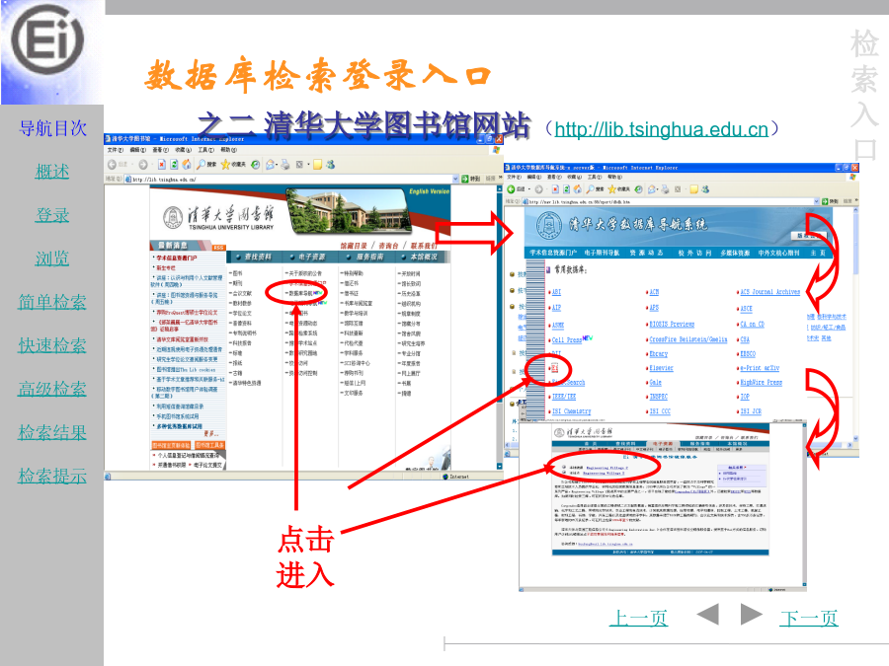Click Back in the database navigation browser window
This screenshot has width=889, height=666.
click(511, 189)
